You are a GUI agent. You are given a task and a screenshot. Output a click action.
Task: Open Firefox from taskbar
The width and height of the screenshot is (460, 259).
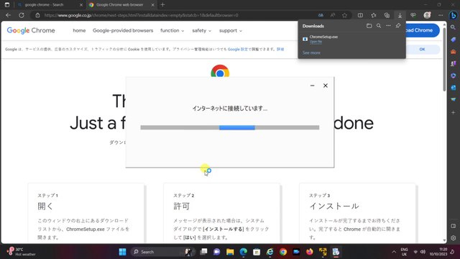[x=310, y=252]
